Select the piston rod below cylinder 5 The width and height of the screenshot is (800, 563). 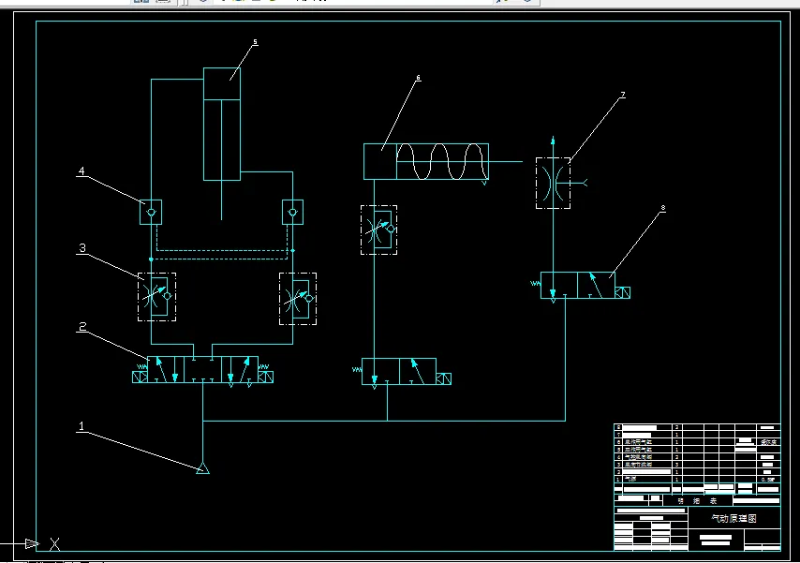click(221, 200)
